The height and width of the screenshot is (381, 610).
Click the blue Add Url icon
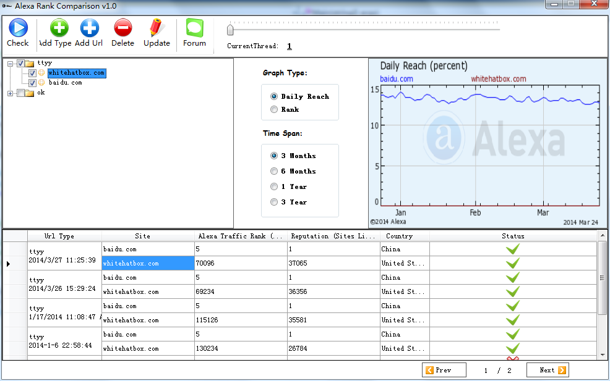(89, 28)
